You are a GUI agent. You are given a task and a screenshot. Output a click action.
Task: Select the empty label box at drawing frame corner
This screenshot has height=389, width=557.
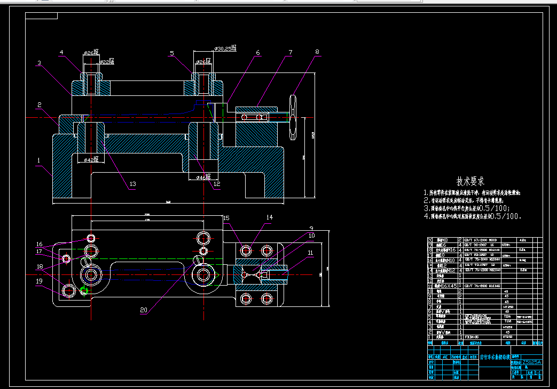41,15
